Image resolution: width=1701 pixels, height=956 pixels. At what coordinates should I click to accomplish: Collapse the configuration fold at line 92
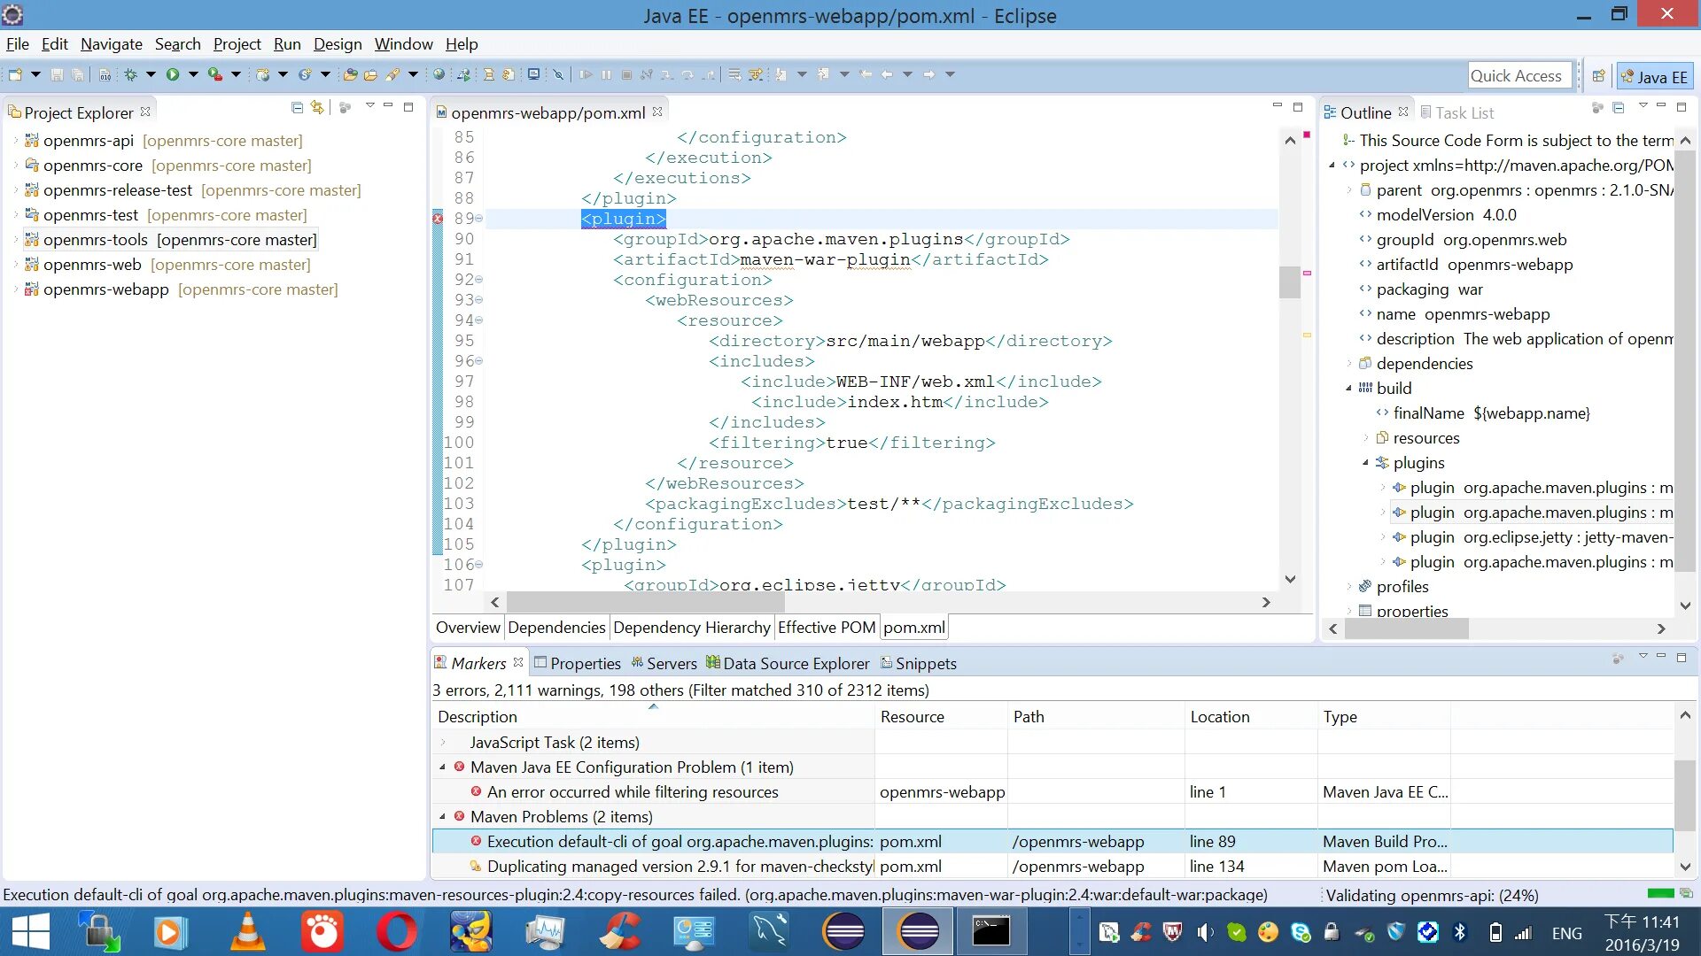coord(479,280)
